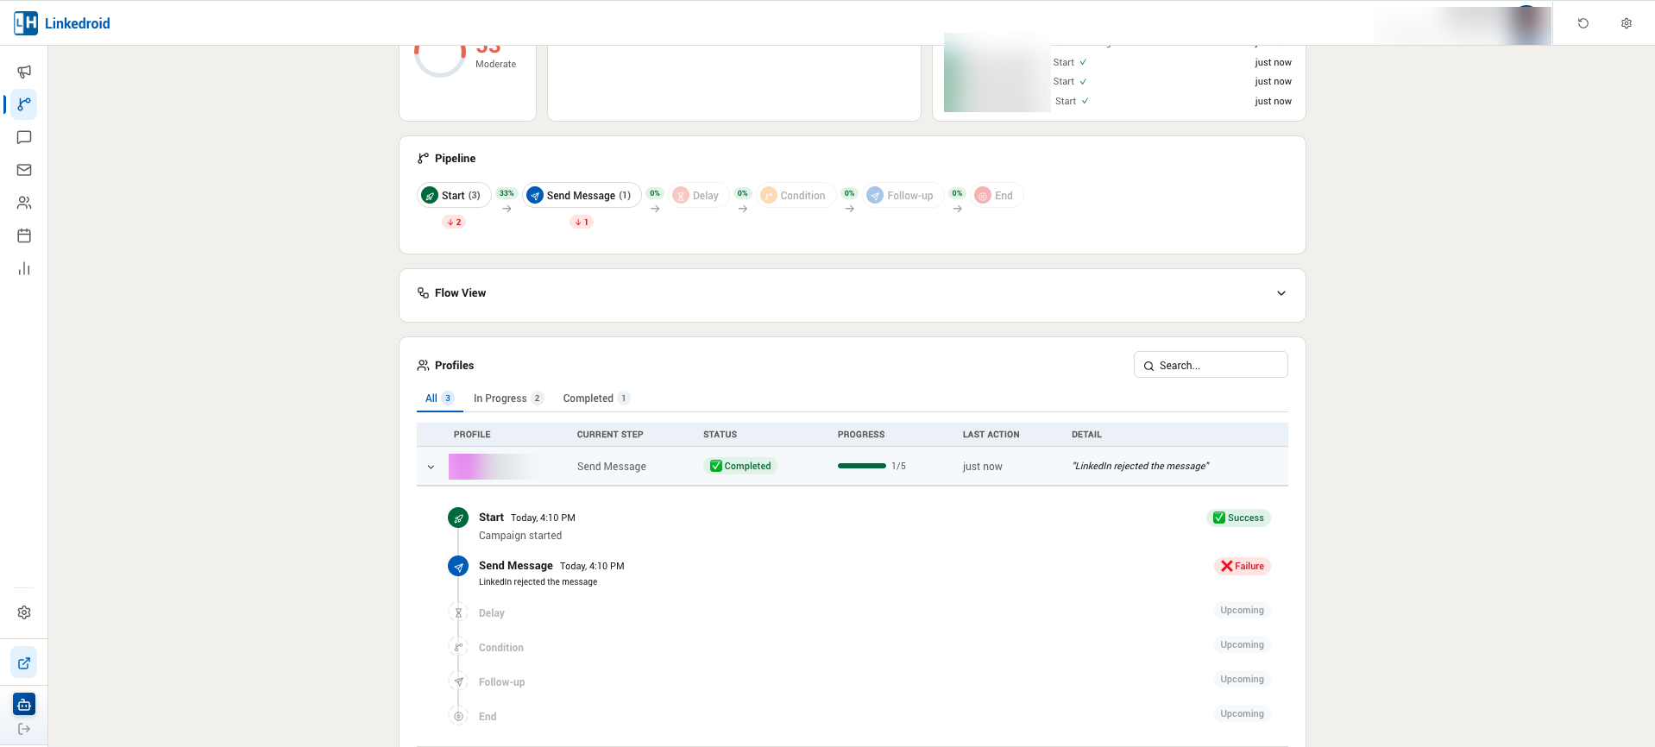1655x747 pixels.
Task: Expand the Flow View section chevron
Action: tap(1281, 293)
